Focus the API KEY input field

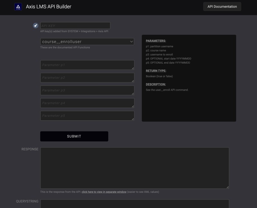[75, 25]
